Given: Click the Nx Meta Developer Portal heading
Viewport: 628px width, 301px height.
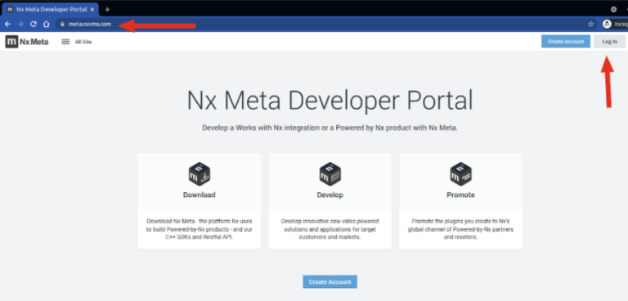Looking at the screenshot, I should click(x=330, y=101).
